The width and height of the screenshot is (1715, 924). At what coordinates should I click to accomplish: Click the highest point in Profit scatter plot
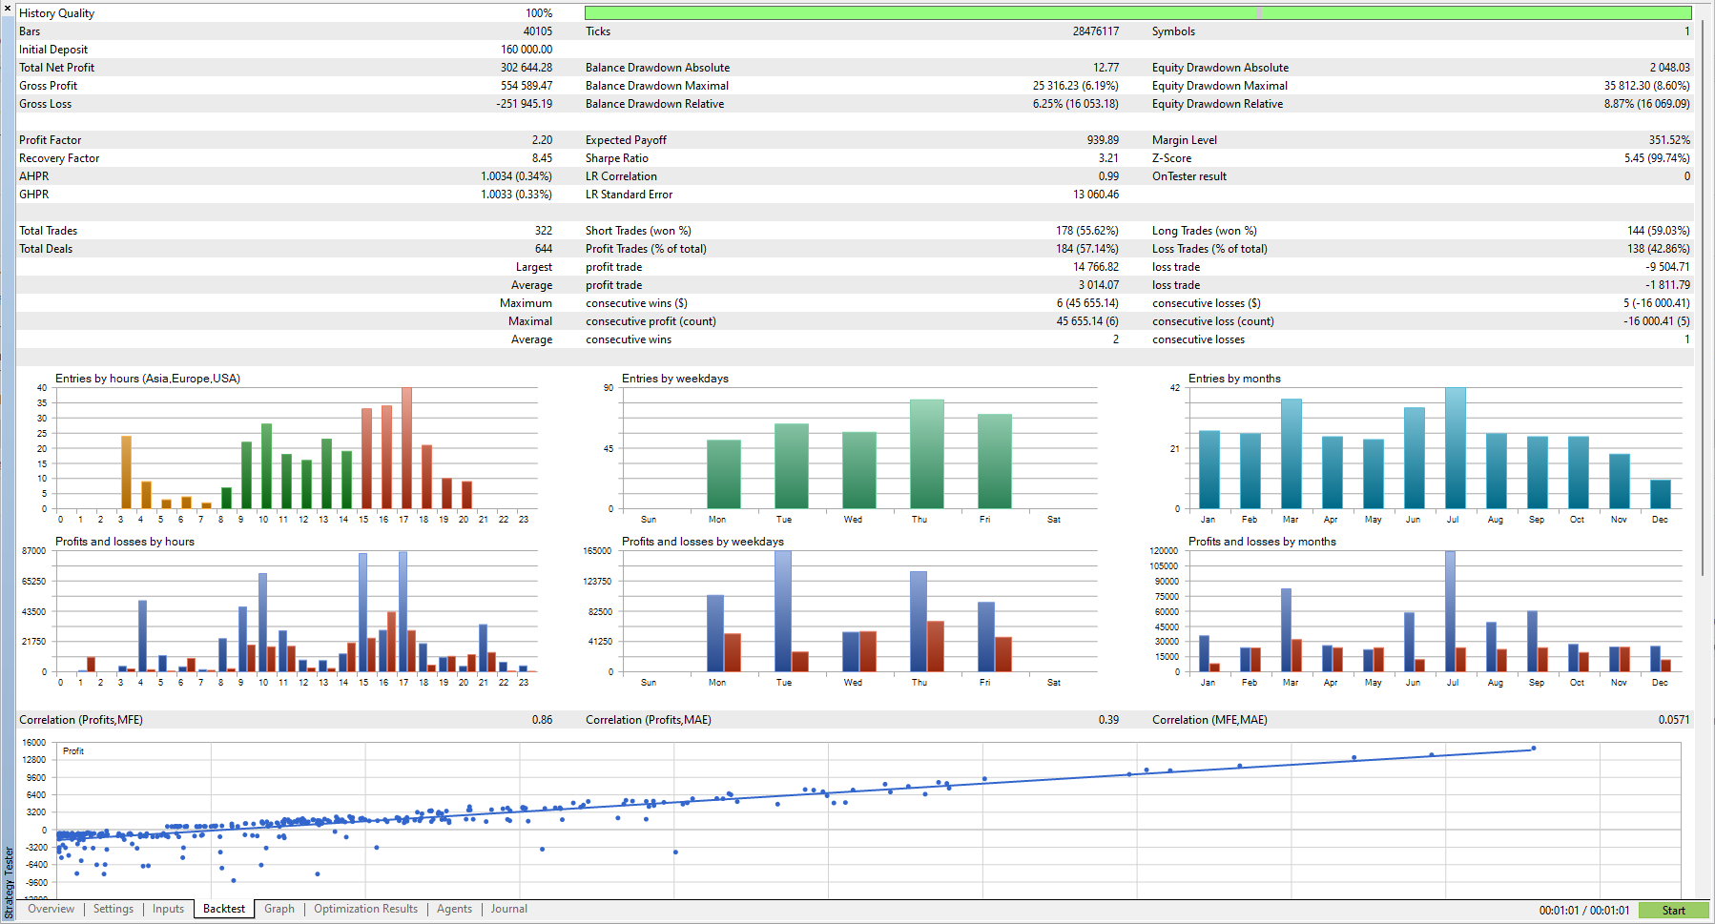pyautogui.click(x=1534, y=748)
